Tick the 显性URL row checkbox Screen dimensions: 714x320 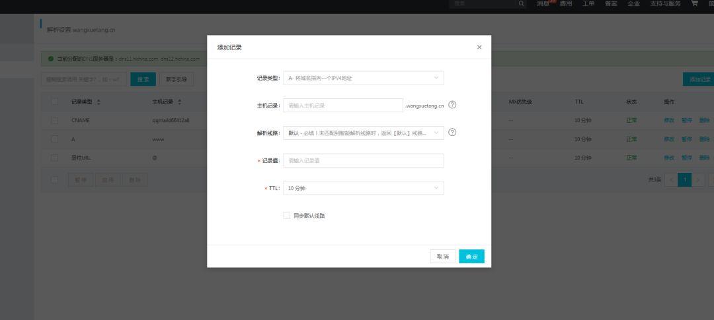pos(55,158)
